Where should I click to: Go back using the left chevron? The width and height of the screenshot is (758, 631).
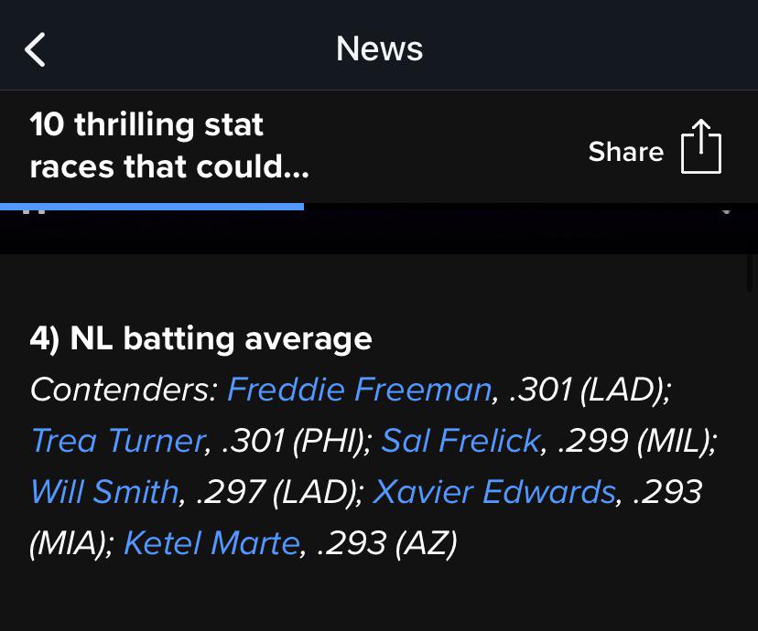(x=35, y=49)
